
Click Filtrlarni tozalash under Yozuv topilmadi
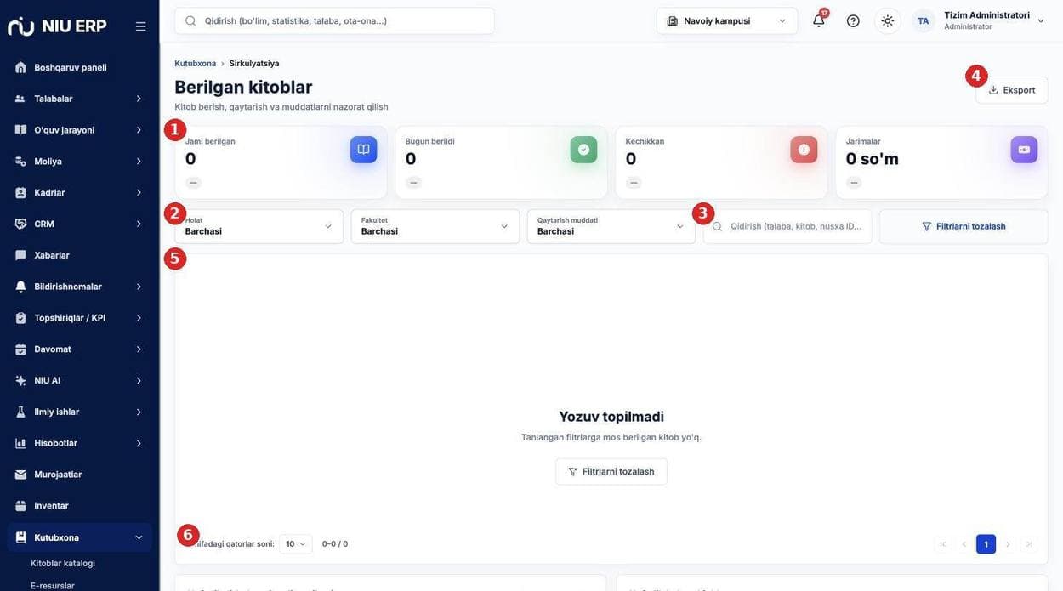click(x=611, y=472)
